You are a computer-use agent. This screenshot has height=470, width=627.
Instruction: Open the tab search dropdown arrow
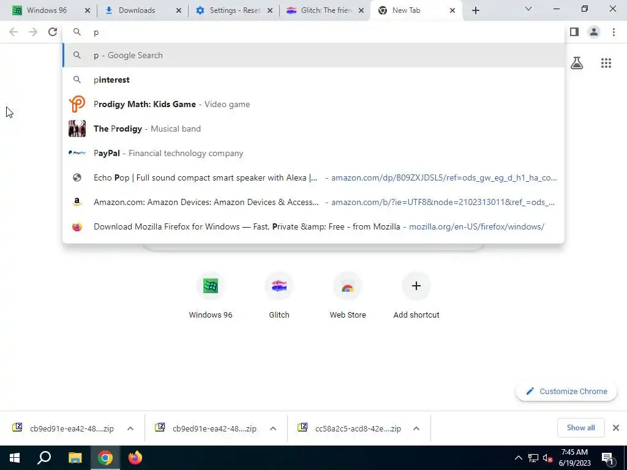click(x=528, y=9)
